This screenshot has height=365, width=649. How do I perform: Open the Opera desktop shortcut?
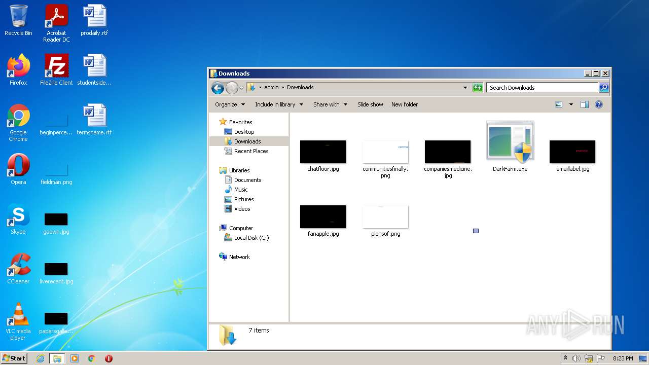[18, 169]
